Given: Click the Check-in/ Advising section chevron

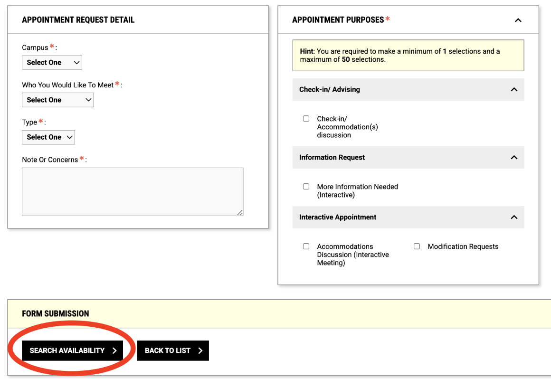Looking at the screenshot, I should point(514,89).
